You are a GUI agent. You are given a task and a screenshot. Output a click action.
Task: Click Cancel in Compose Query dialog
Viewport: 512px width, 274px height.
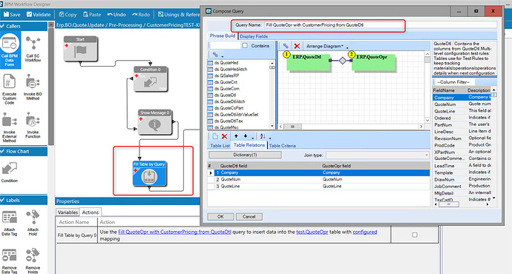249,216
